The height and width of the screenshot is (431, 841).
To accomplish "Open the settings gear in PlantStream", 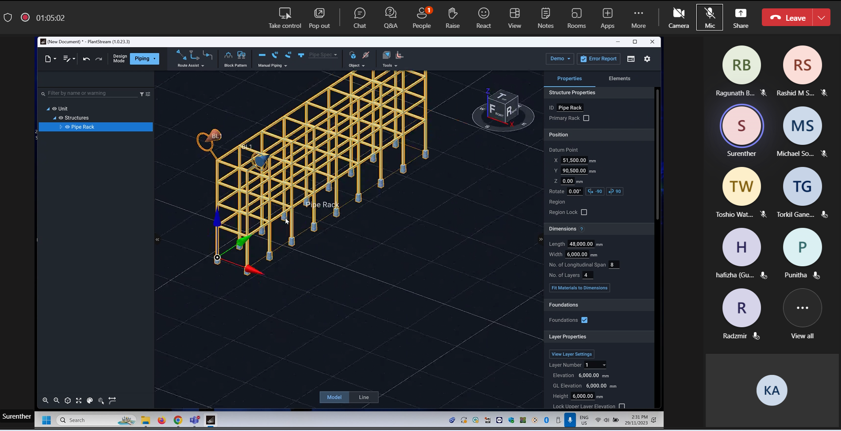I will point(647,59).
